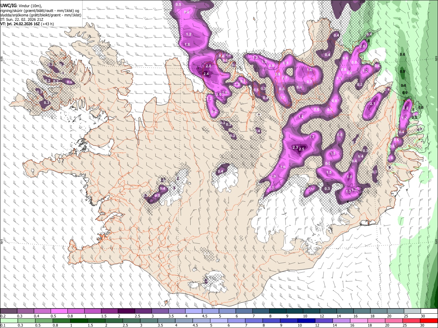Click the darkest purple swatch between 2 and 2.5
This screenshot has width=438, height=328.
coord(126,311)
